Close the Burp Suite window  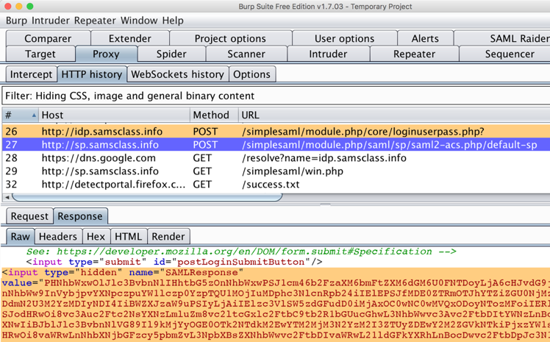7,7
